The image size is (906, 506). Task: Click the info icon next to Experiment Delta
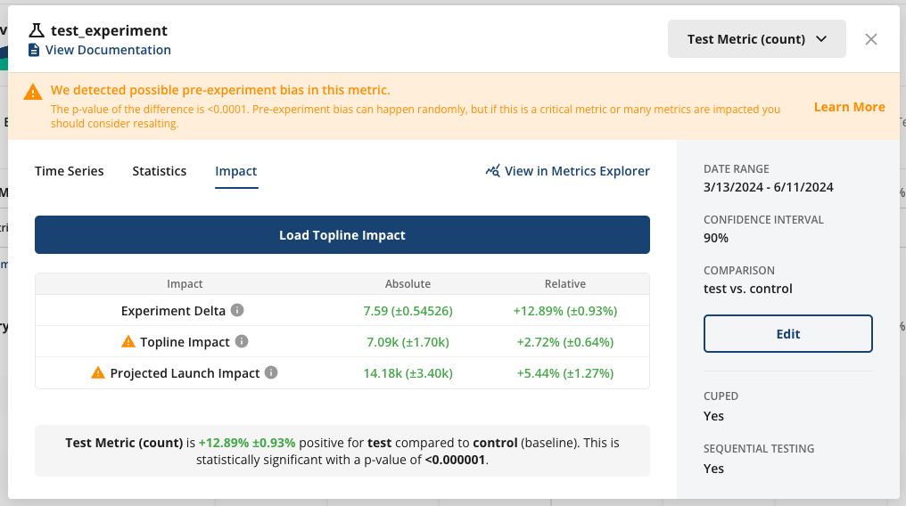(x=237, y=310)
